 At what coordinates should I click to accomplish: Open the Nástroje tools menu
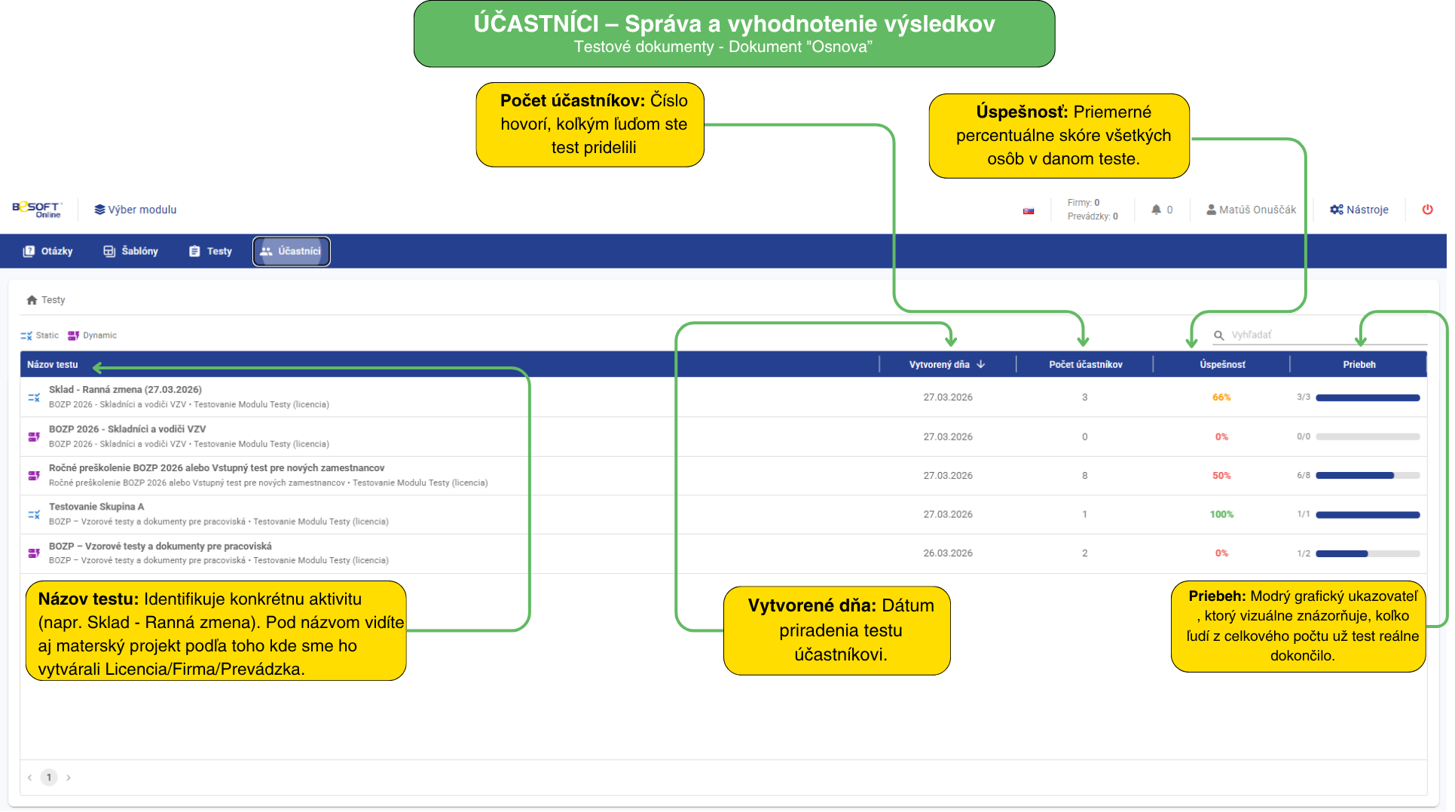[1359, 210]
